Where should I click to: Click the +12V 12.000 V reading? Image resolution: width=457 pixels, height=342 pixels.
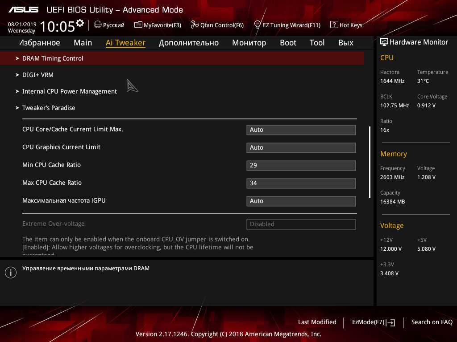pos(391,249)
